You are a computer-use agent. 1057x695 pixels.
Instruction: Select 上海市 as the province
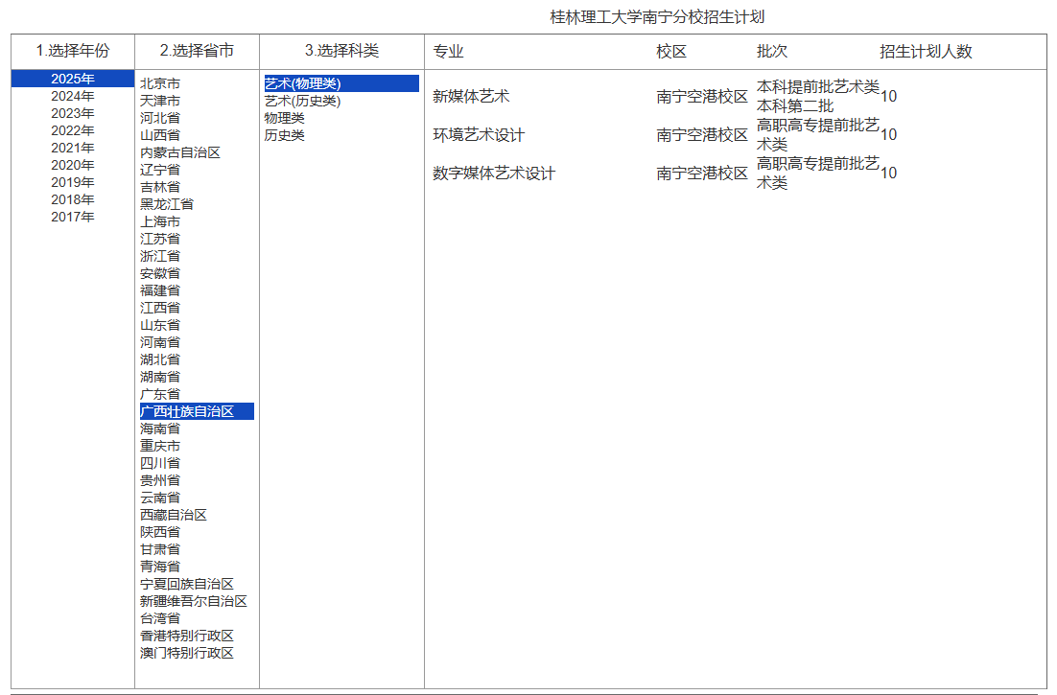[x=160, y=221]
